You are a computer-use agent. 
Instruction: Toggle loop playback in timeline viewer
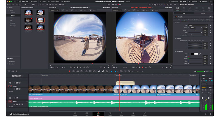point(150,67)
